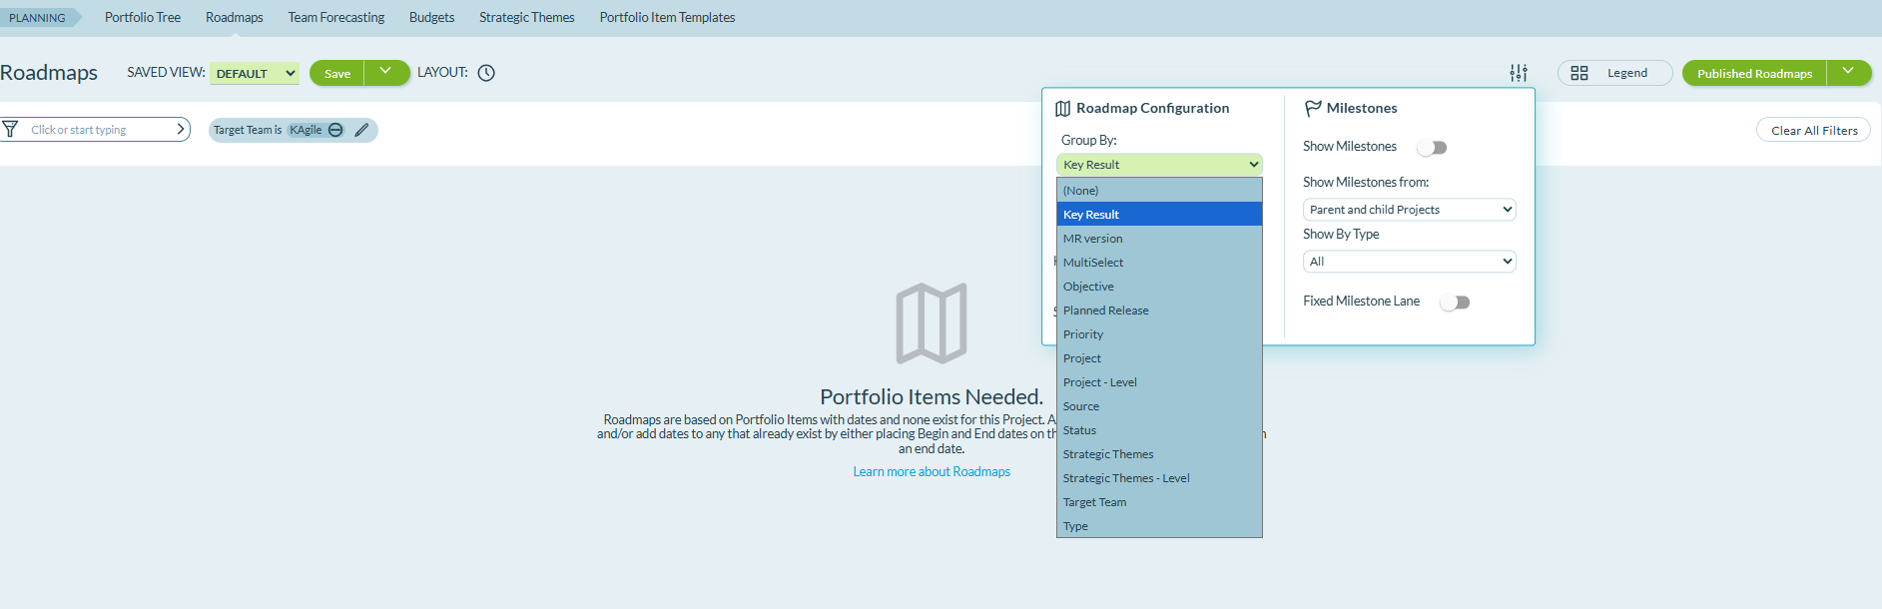Switch to the Portfolio Tree tab

[143, 18]
